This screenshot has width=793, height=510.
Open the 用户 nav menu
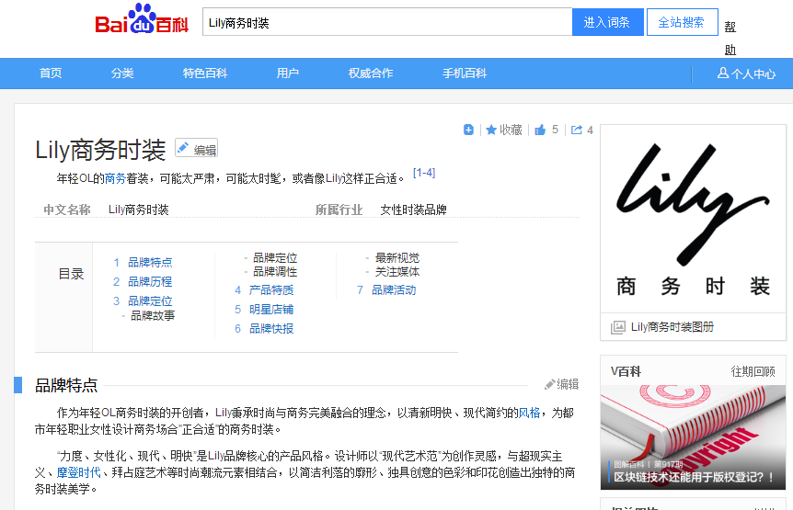[288, 74]
